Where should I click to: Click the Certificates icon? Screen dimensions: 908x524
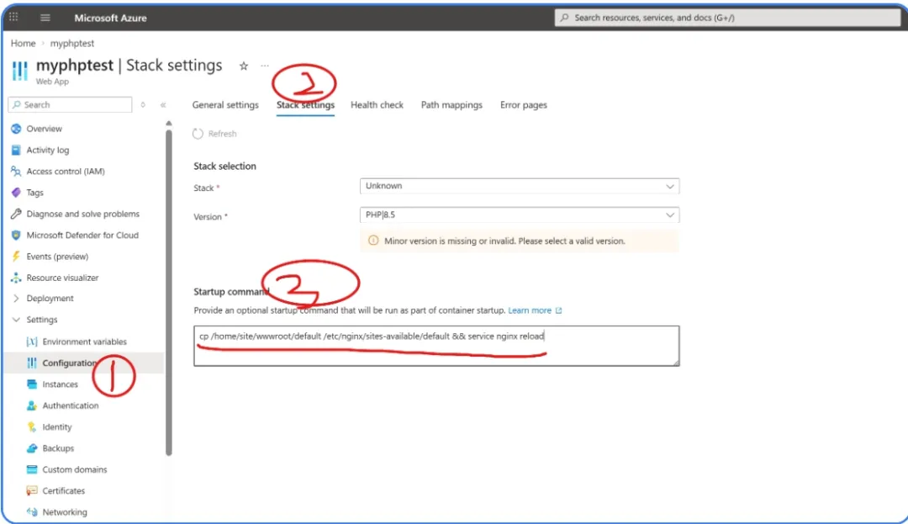tap(32, 491)
